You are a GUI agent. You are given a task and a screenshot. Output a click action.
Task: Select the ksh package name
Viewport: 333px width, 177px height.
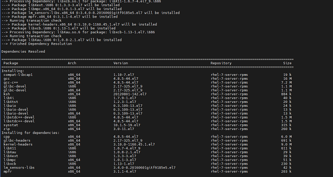pos(7,94)
